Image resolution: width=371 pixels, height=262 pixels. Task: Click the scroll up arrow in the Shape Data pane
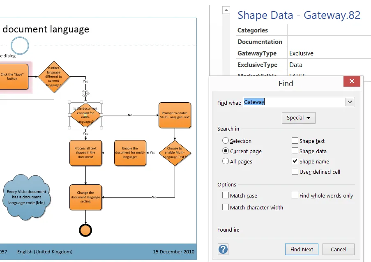tap(226, 10)
